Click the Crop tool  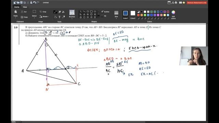43,12
